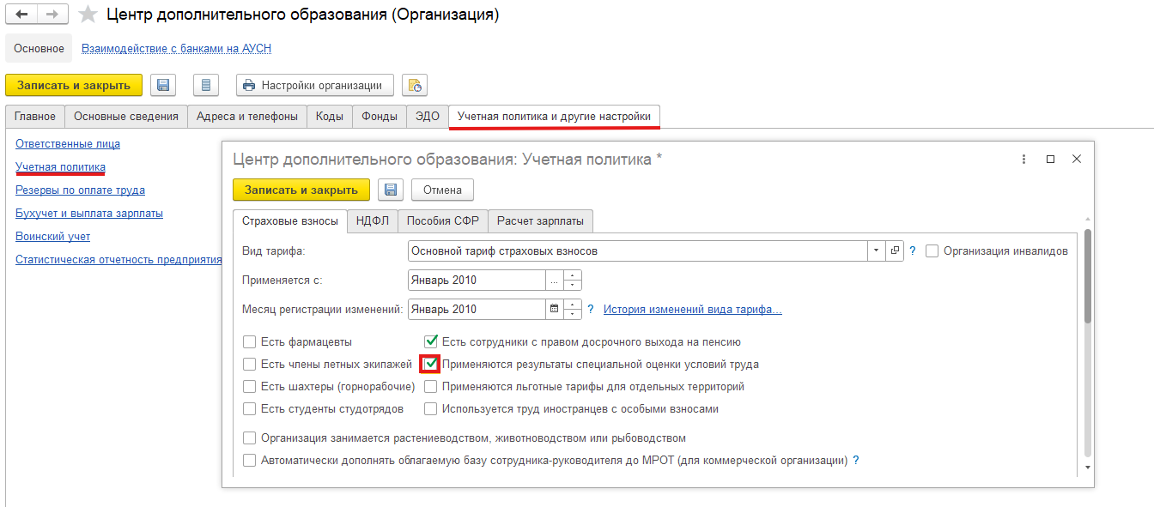Uncheck сотрудники с правом досрочного выхода на пенсию
1154x507 pixels.
click(431, 341)
